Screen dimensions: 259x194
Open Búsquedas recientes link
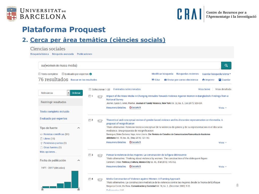[187, 74]
